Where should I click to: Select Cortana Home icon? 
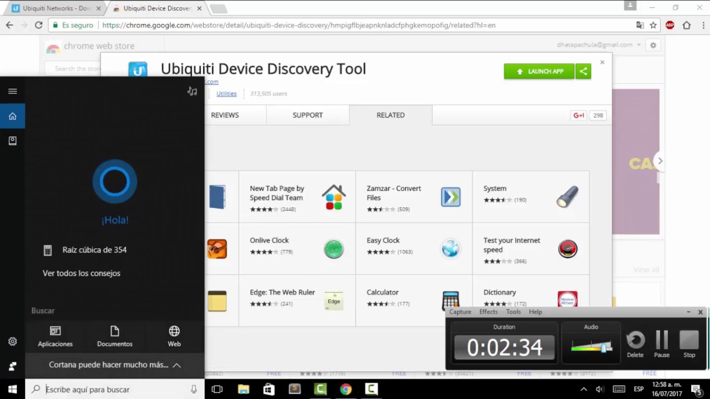12,116
